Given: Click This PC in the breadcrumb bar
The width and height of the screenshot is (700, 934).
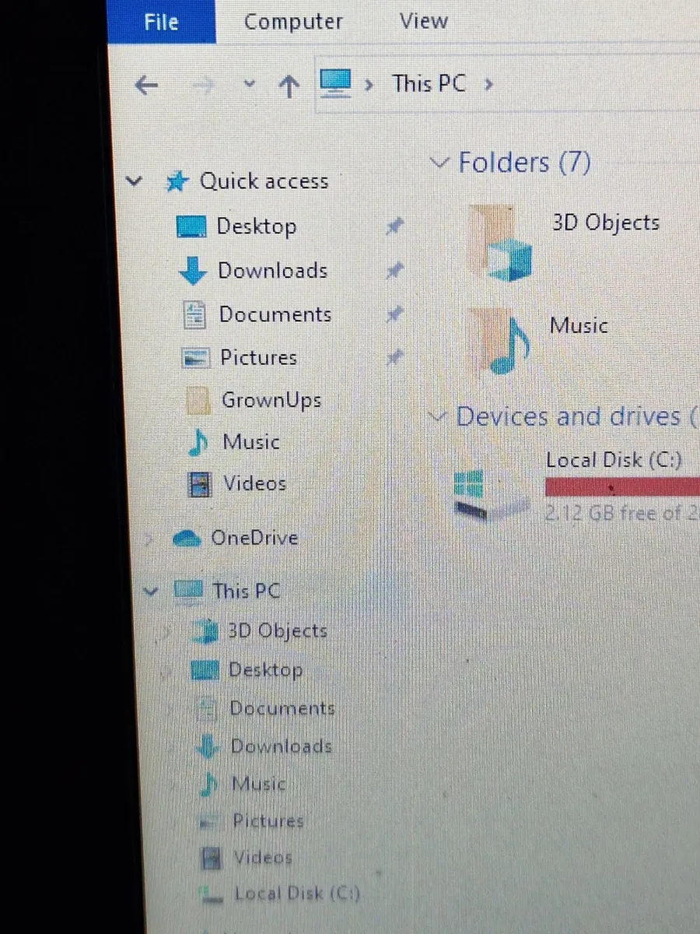Looking at the screenshot, I should [429, 83].
